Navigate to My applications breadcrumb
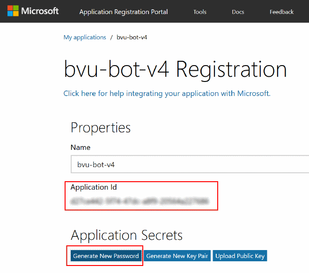This screenshot has height=273, width=309. pos(85,37)
